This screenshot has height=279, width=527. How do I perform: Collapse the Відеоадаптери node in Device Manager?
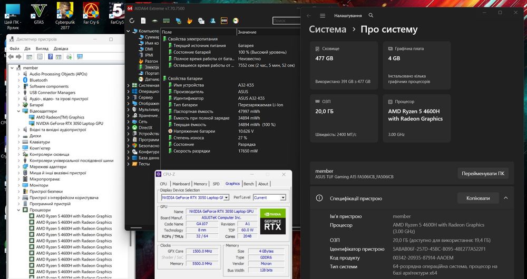coord(19,111)
